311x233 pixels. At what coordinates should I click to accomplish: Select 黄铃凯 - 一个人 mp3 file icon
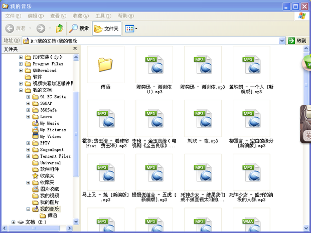coord(251,65)
